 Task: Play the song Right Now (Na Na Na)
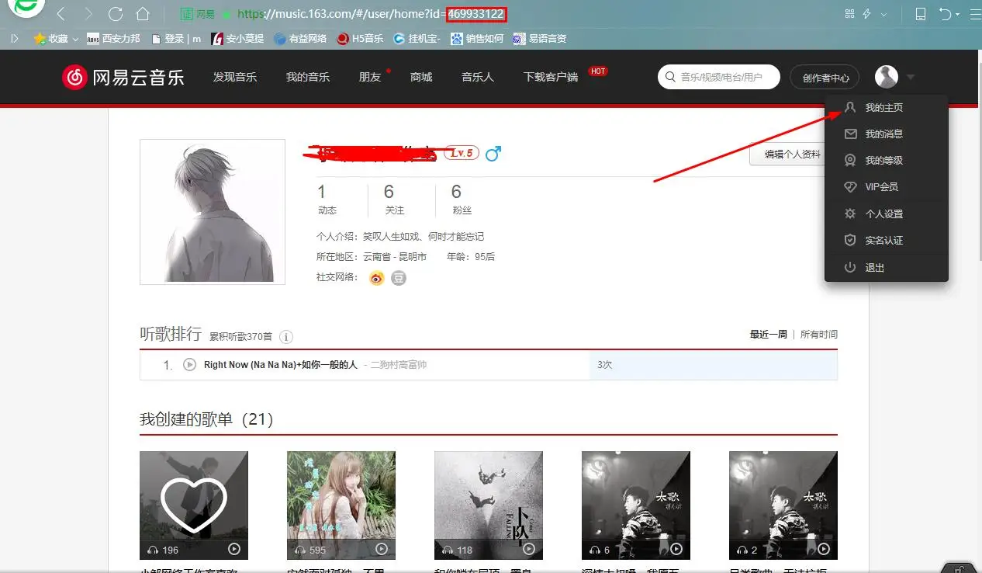pyautogui.click(x=189, y=364)
